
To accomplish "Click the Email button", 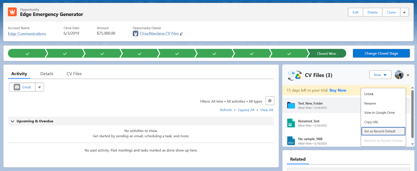I will pyautogui.click(x=22, y=87).
